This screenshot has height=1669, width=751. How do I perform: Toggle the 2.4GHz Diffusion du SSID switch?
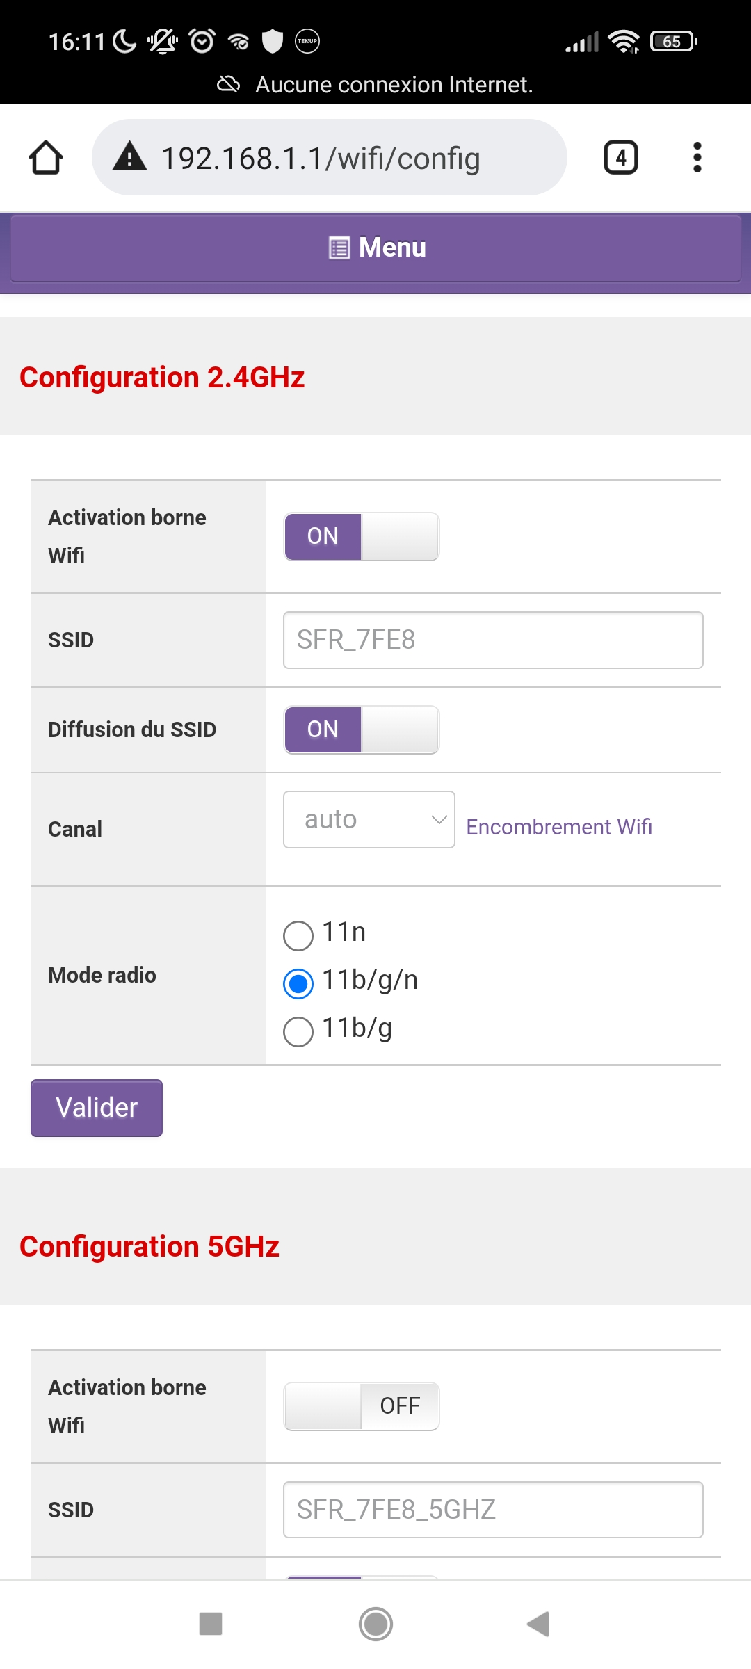coord(362,729)
